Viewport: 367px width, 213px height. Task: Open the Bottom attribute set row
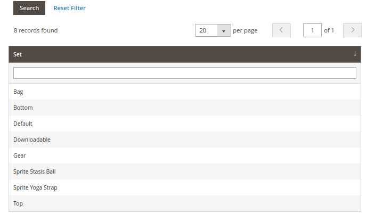click(x=23, y=108)
